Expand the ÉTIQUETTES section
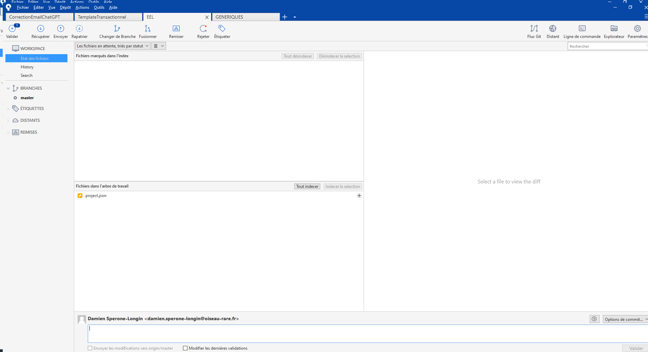648x352 pixels. pos(8,109)
